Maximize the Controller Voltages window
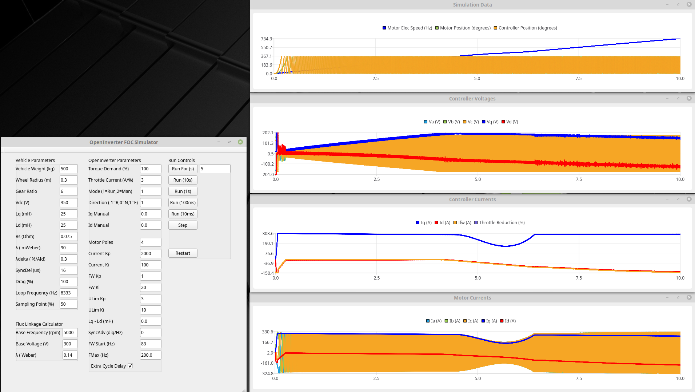The height and width of the screenshot is (392, 695). (678, 98)
